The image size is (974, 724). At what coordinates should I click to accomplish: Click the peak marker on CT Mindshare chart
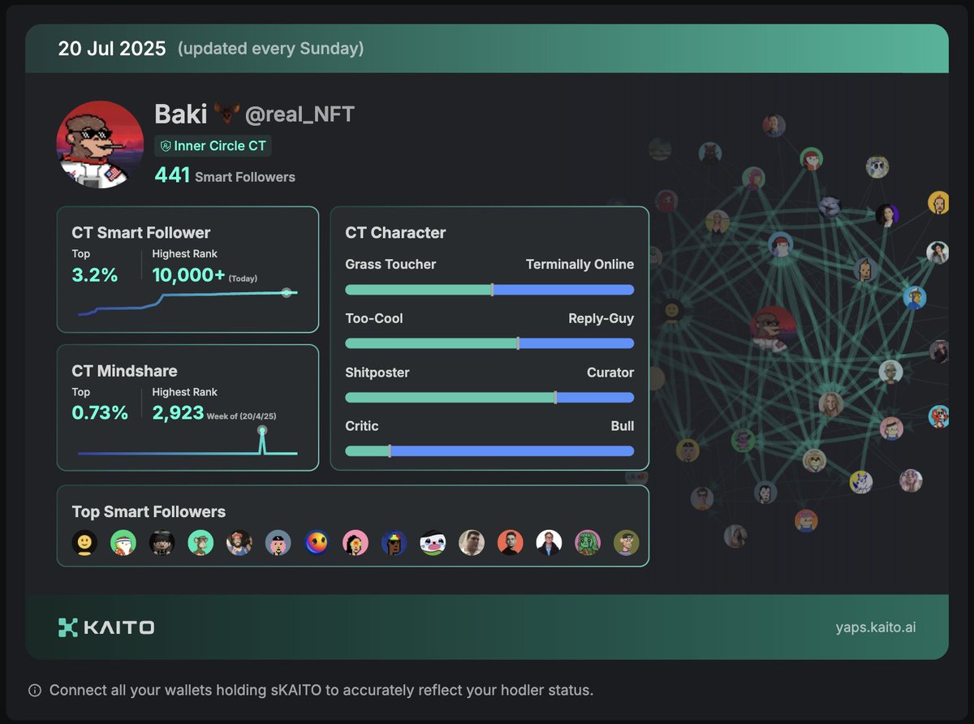261,430
